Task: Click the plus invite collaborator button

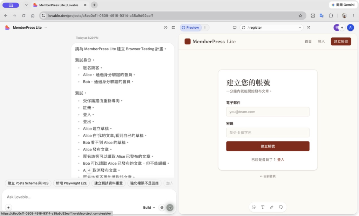Action: pyautogui.click(x=342, y=28)
